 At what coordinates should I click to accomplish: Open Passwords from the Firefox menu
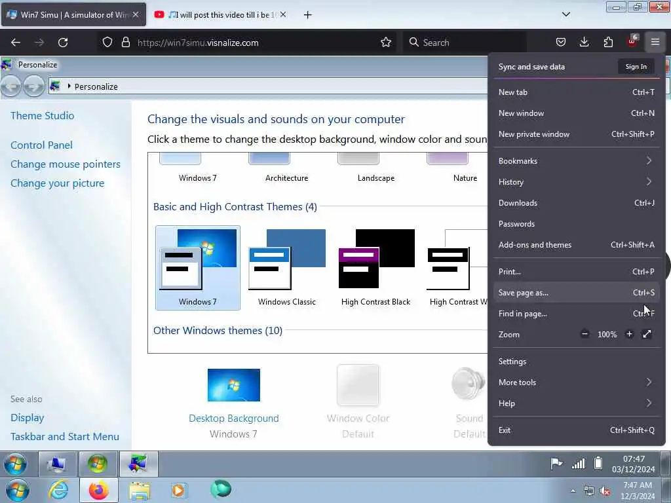pos(577,224)
